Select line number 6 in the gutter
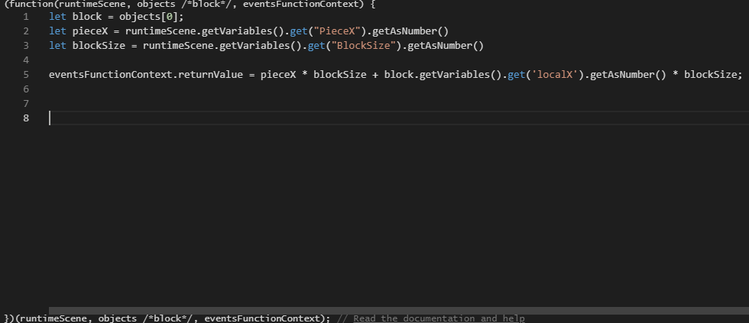The width and height of the screenshot is (749, 323). click(26, 89)
